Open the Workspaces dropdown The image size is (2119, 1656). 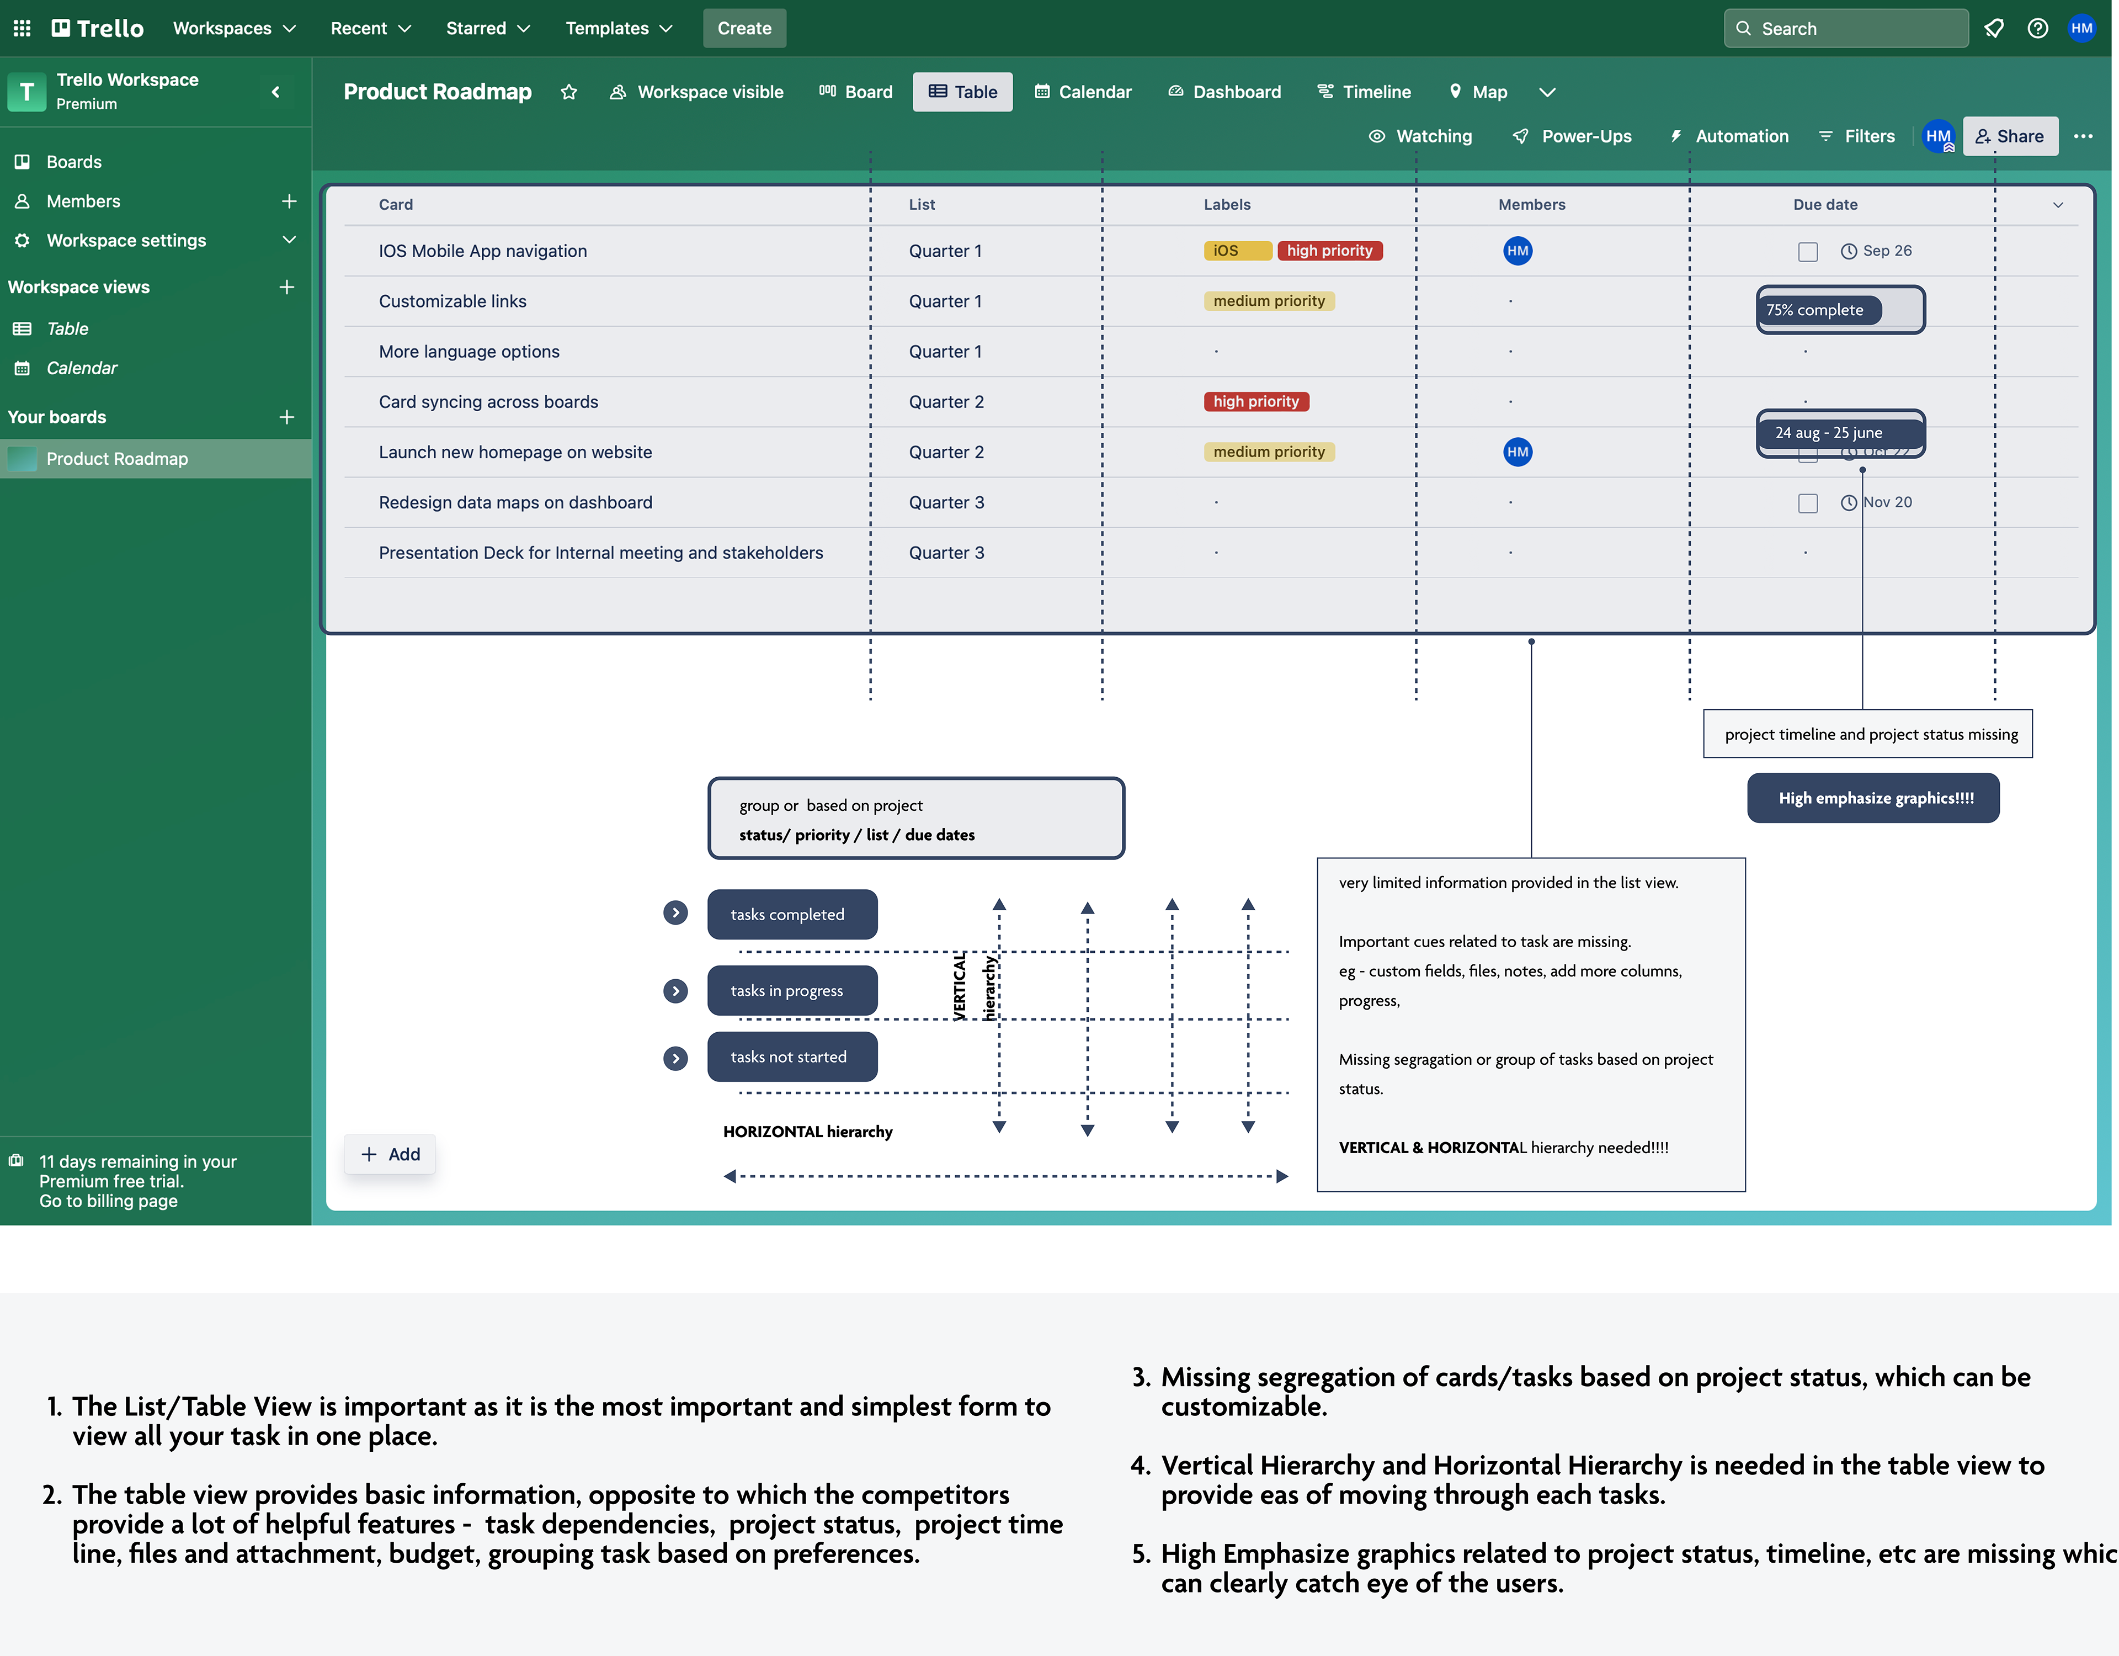(235, 28)
